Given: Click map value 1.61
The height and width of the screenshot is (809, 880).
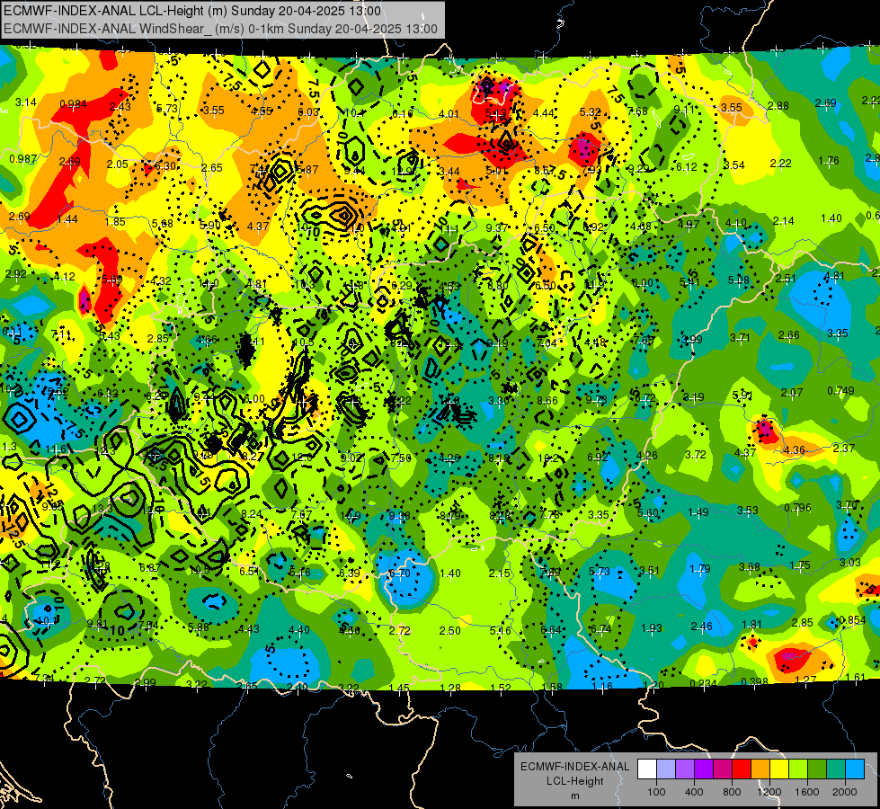Looking at the screenshot, I should [855, 677].
